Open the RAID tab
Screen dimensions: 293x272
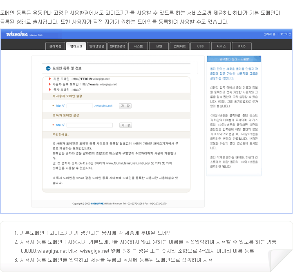[242, 46]
